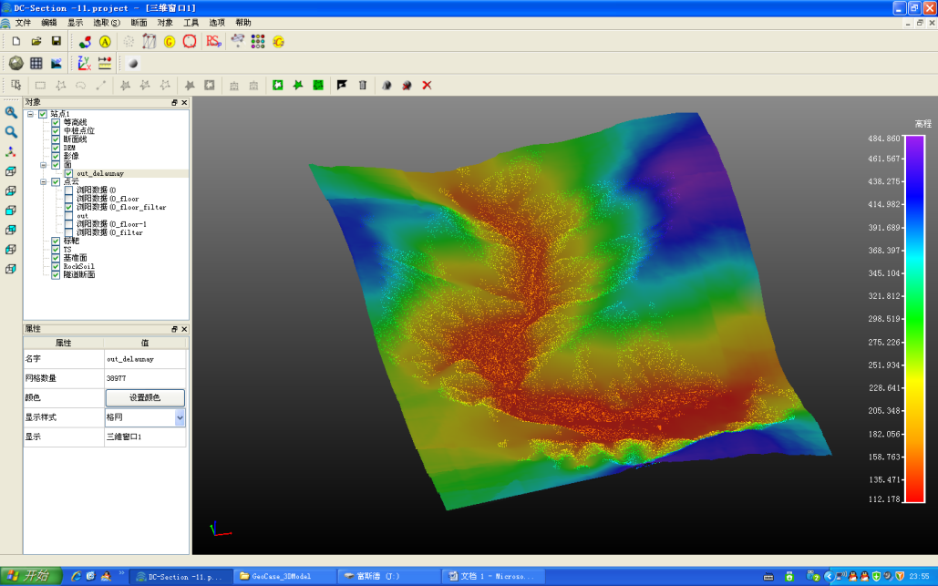Collapse the 点云 tree node

pos(43,181)
